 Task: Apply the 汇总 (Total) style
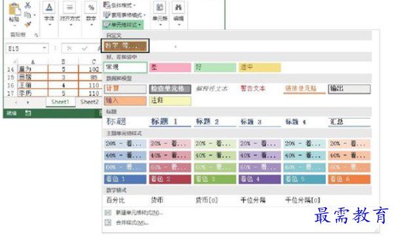click(349, 122)
